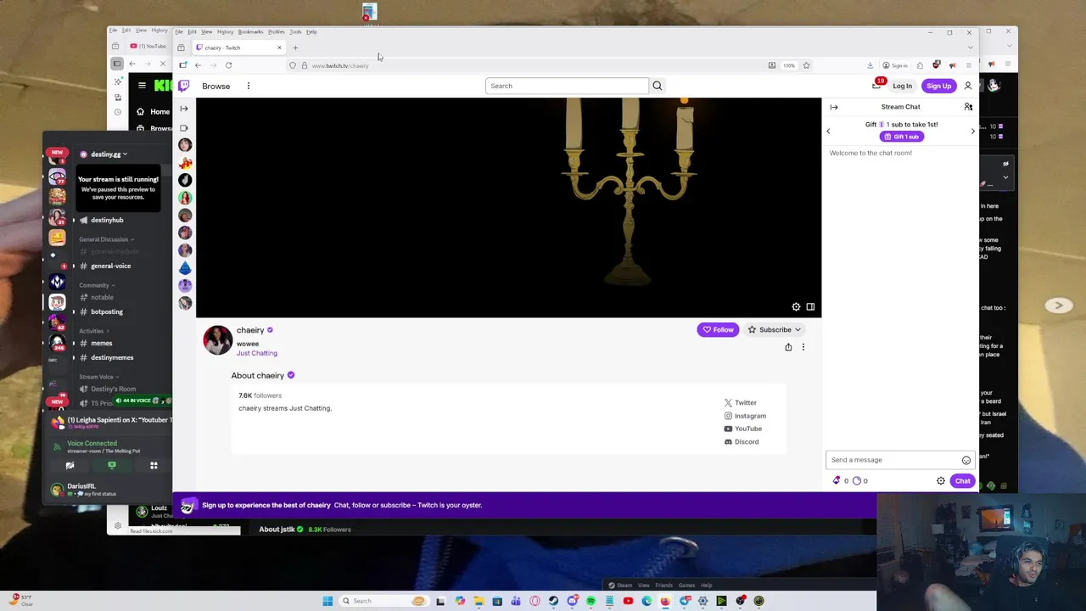
Task: Reload the Twitch page in Firefox
Action: (228, 65)
